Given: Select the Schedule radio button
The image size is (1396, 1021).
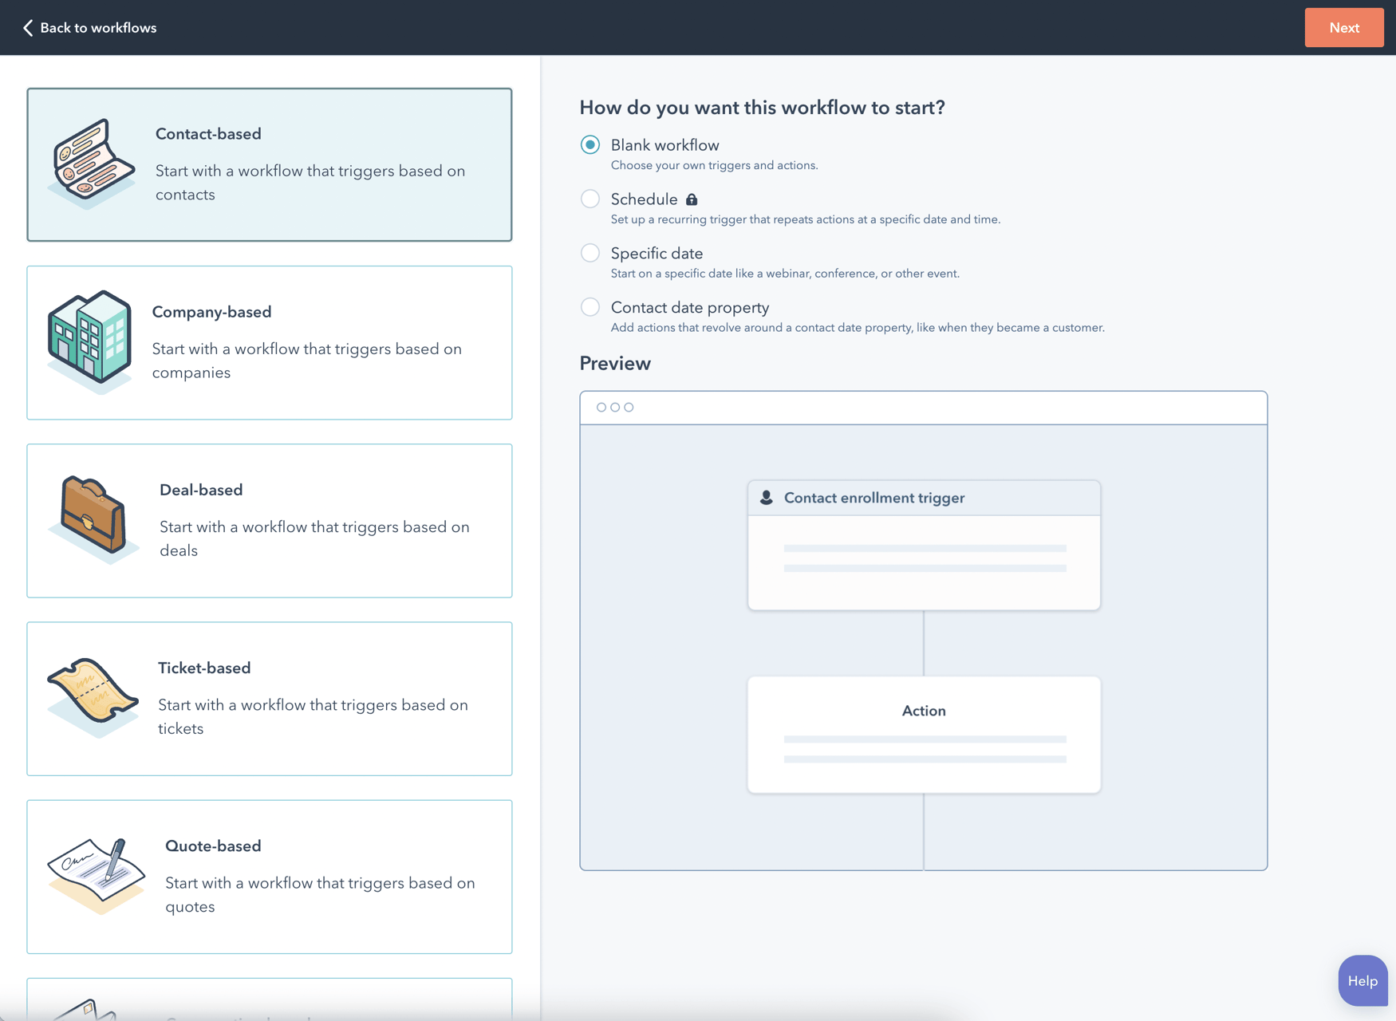Looking at the screenshot, I should (x=590, y=199).
